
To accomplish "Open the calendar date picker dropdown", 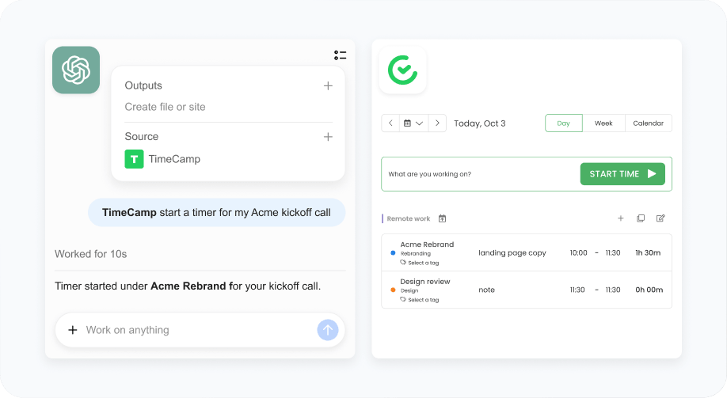I will [413, 123].
